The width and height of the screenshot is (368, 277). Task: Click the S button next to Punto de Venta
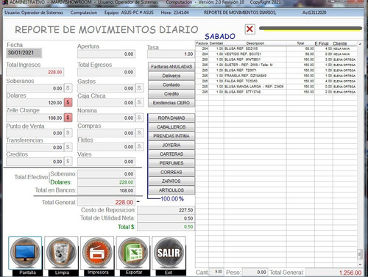(68, 132)
